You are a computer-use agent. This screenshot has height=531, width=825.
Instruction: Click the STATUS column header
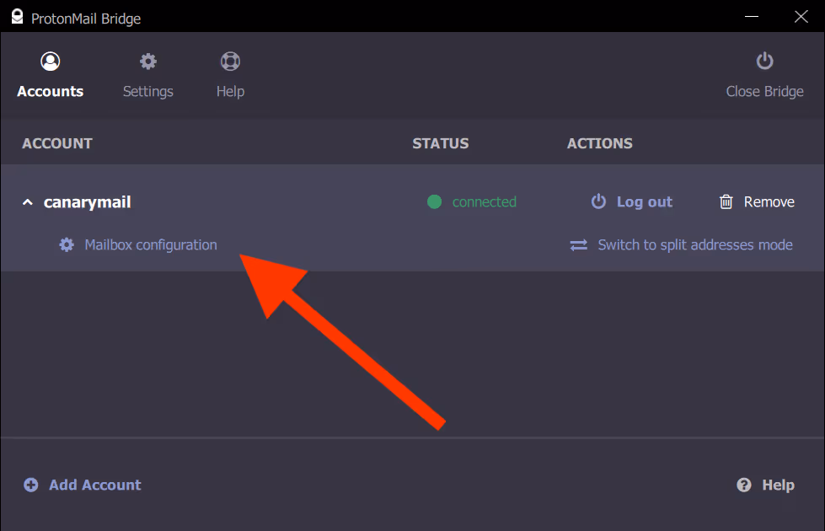point(441,143)
